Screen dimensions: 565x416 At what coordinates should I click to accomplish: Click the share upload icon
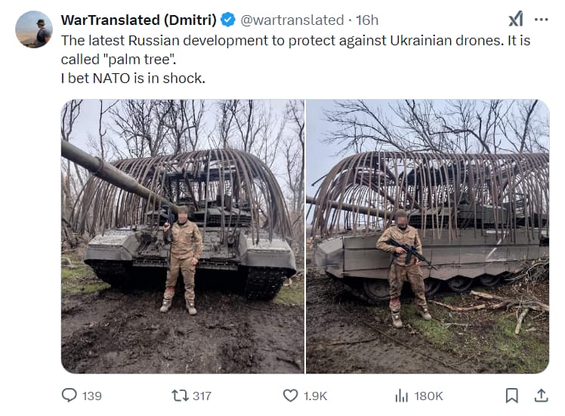541,396
